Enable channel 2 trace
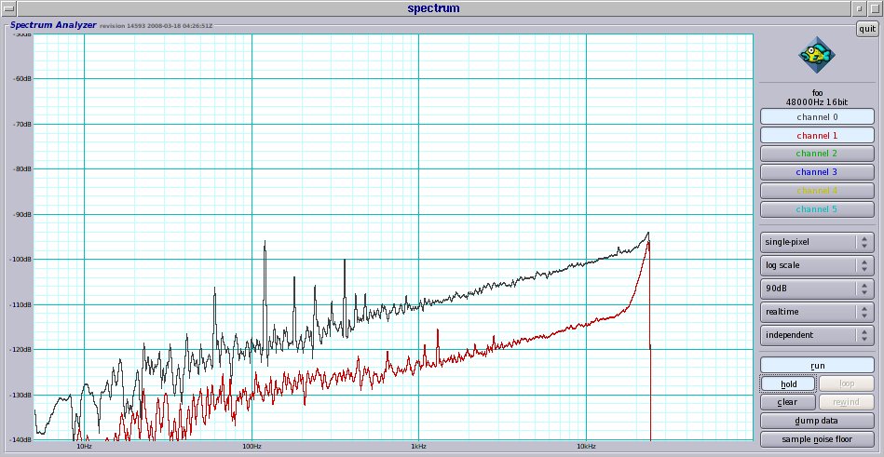 point(817,154)
